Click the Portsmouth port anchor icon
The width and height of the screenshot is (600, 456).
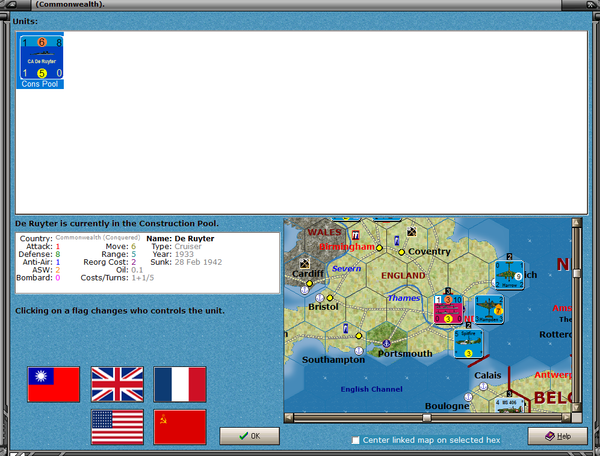pyautogui.click(x=386, y=344)
